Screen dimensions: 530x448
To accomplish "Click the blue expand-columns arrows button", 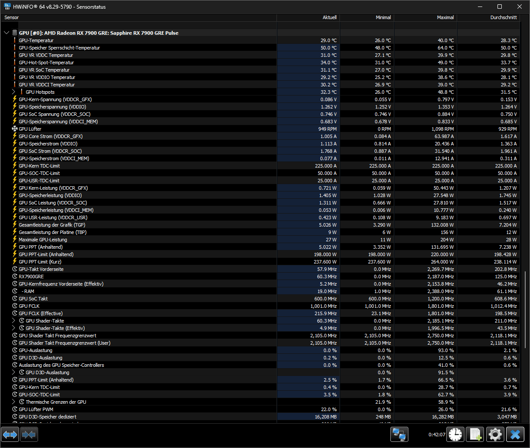I will pyautogui.click(x=10, y=434).
